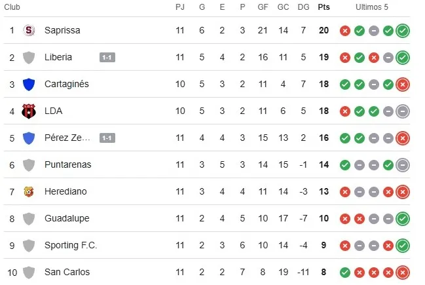The height and width of the screenshot is (285, 425).
Task: Click Saprissa's latest result win icon
Action: click(x=403, y=31)
